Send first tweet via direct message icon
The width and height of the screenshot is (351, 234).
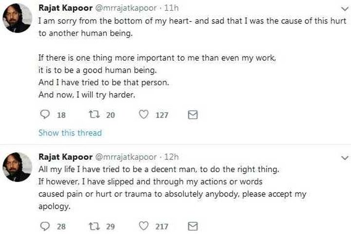[x=193, y=115]
